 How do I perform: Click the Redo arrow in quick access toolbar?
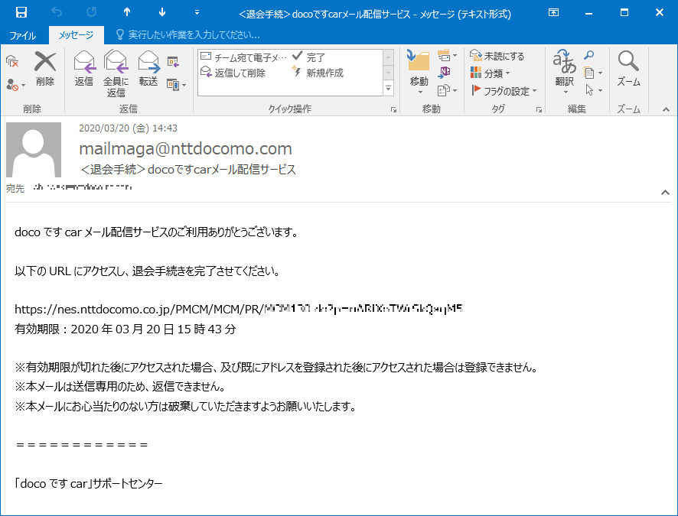91,12
